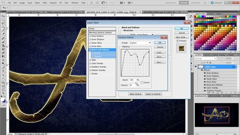240x135 pixels.
Task: Collapse LOGO copy layer effects arrow
Action: coord(236,67)
